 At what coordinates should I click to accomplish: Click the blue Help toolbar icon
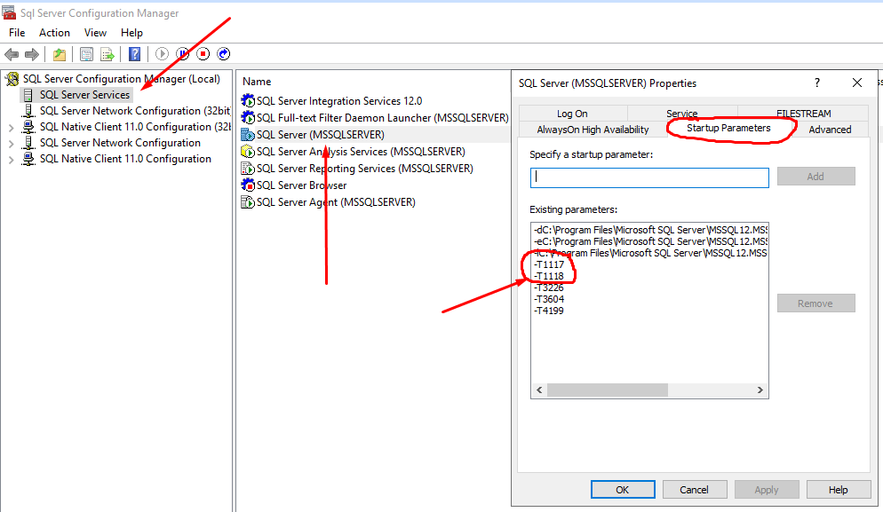[x=135, y=54]
